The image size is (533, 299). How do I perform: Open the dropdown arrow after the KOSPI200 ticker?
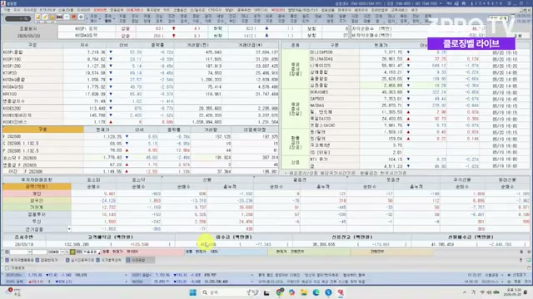coord(126,275)
